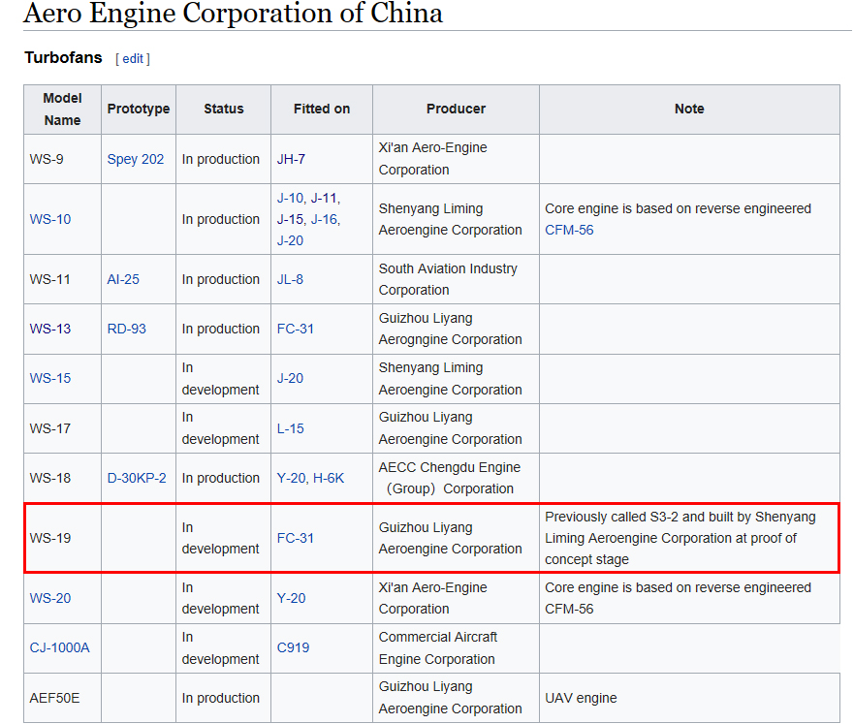Click Commercial Aircraft Engine Corporation cell
854x724 pixels.
tap(456, 647)
